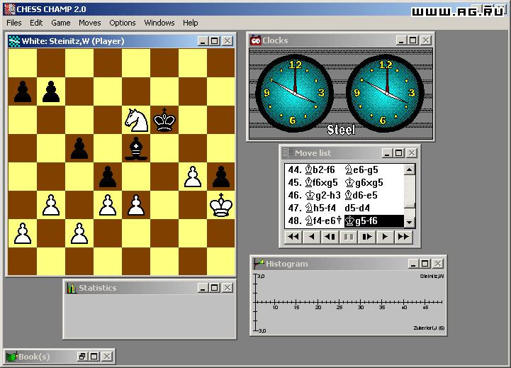Viewport: 511px width, 368px height.
Task: Click the right chess clock face
Action: (386, 93)
